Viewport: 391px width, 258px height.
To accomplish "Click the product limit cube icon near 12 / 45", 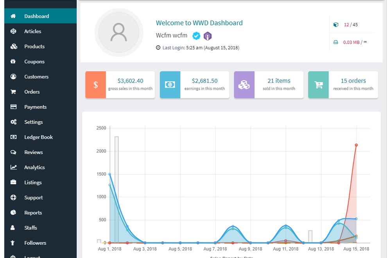I will tap(336, 25).
